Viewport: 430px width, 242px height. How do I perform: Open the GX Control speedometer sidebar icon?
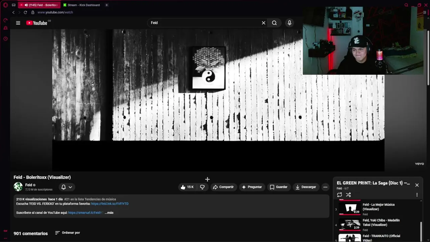click(x=5, y=21)
